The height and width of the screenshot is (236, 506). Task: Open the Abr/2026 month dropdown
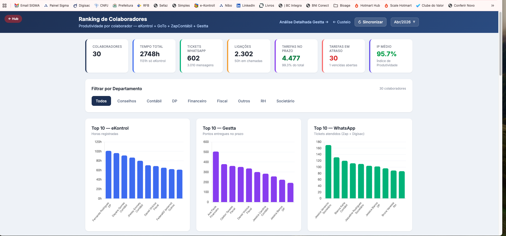tap(405, 22)
